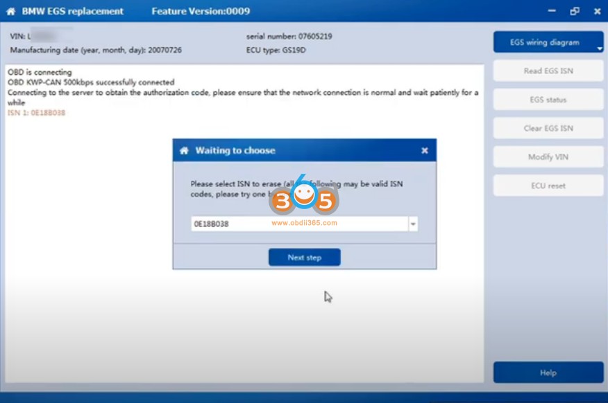Click the 'OBD is connecting' log line
608x403 pixels.
click(40, 72)
